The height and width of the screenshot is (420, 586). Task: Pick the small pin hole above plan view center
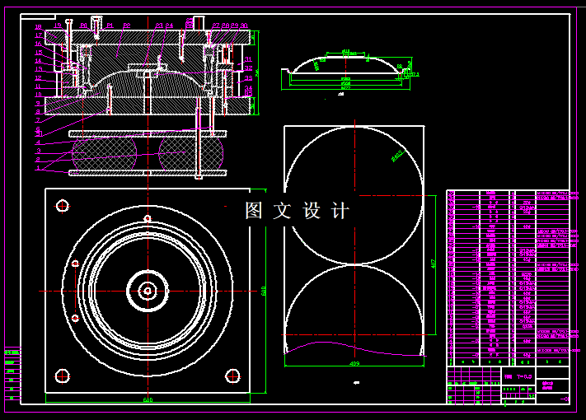tap(148, 218)
